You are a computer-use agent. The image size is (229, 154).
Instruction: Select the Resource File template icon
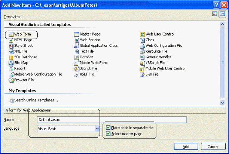tap(142, 52)
